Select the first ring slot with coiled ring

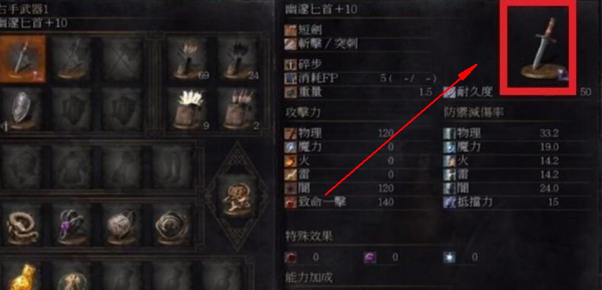point(22,226)
